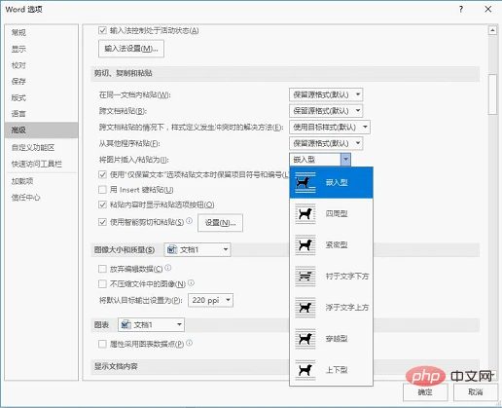Click the 确定 button
The height and width of the screenshot is (408, 502).
click(425, 392)
